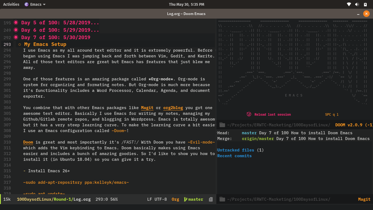Select the Day 5 of 100: 5/28/2019 heading
Image resolution: width=373 pixels, height=210 pixels.
pyautogui.click(x=60, y=23)
